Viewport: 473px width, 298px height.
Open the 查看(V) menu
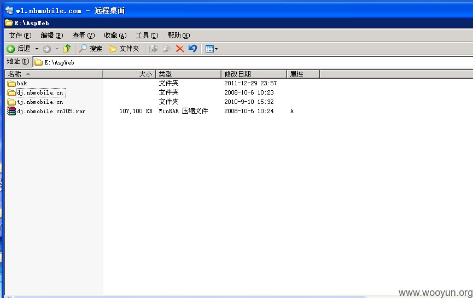click(84, 36)
